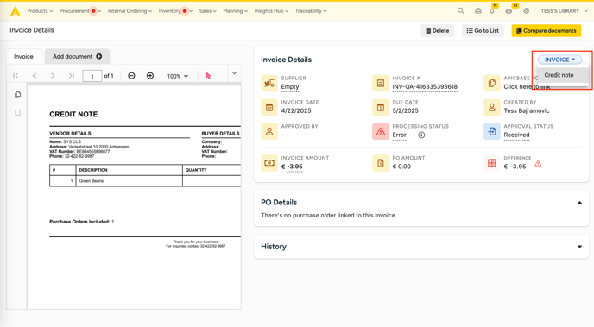
Task: Select the red pointer selection tool
Action: 208,76
